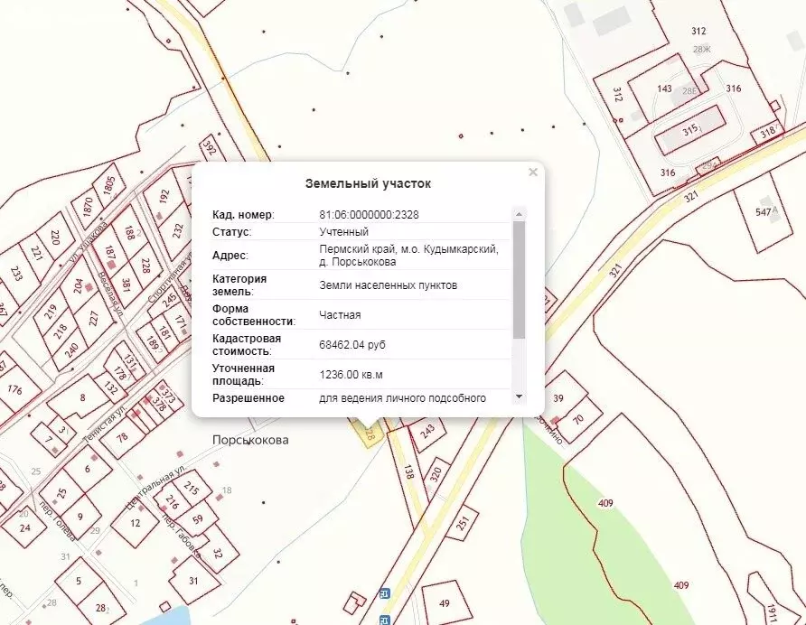Click the Кадастровая стоимость label

click(x=247, y=345)
